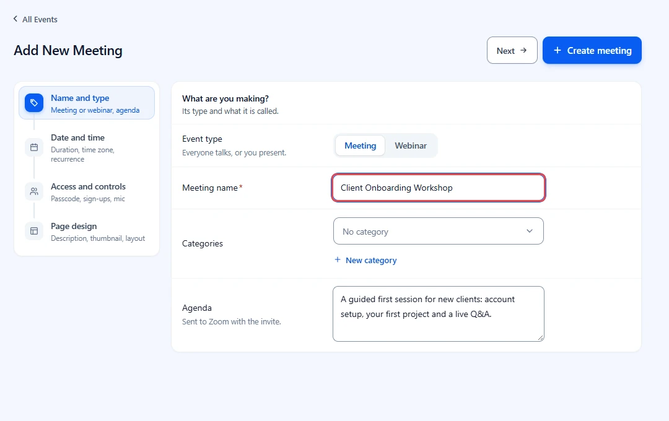Image resolution: width=669 pixels, height=421 pixels.
Task: Click the Create meeting button
Action: [x=592, y=50]
